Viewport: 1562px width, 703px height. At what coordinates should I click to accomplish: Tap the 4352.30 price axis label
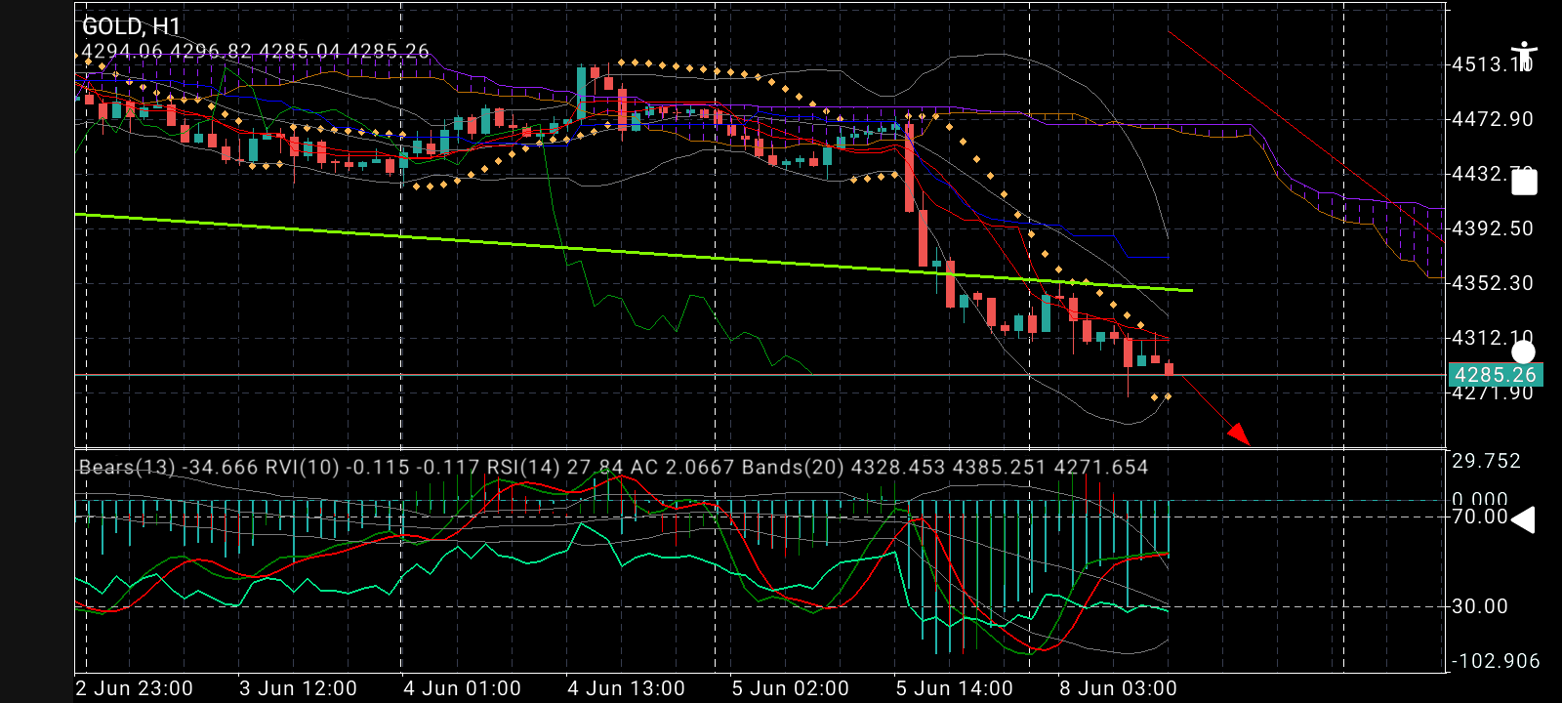point(1493,283)
